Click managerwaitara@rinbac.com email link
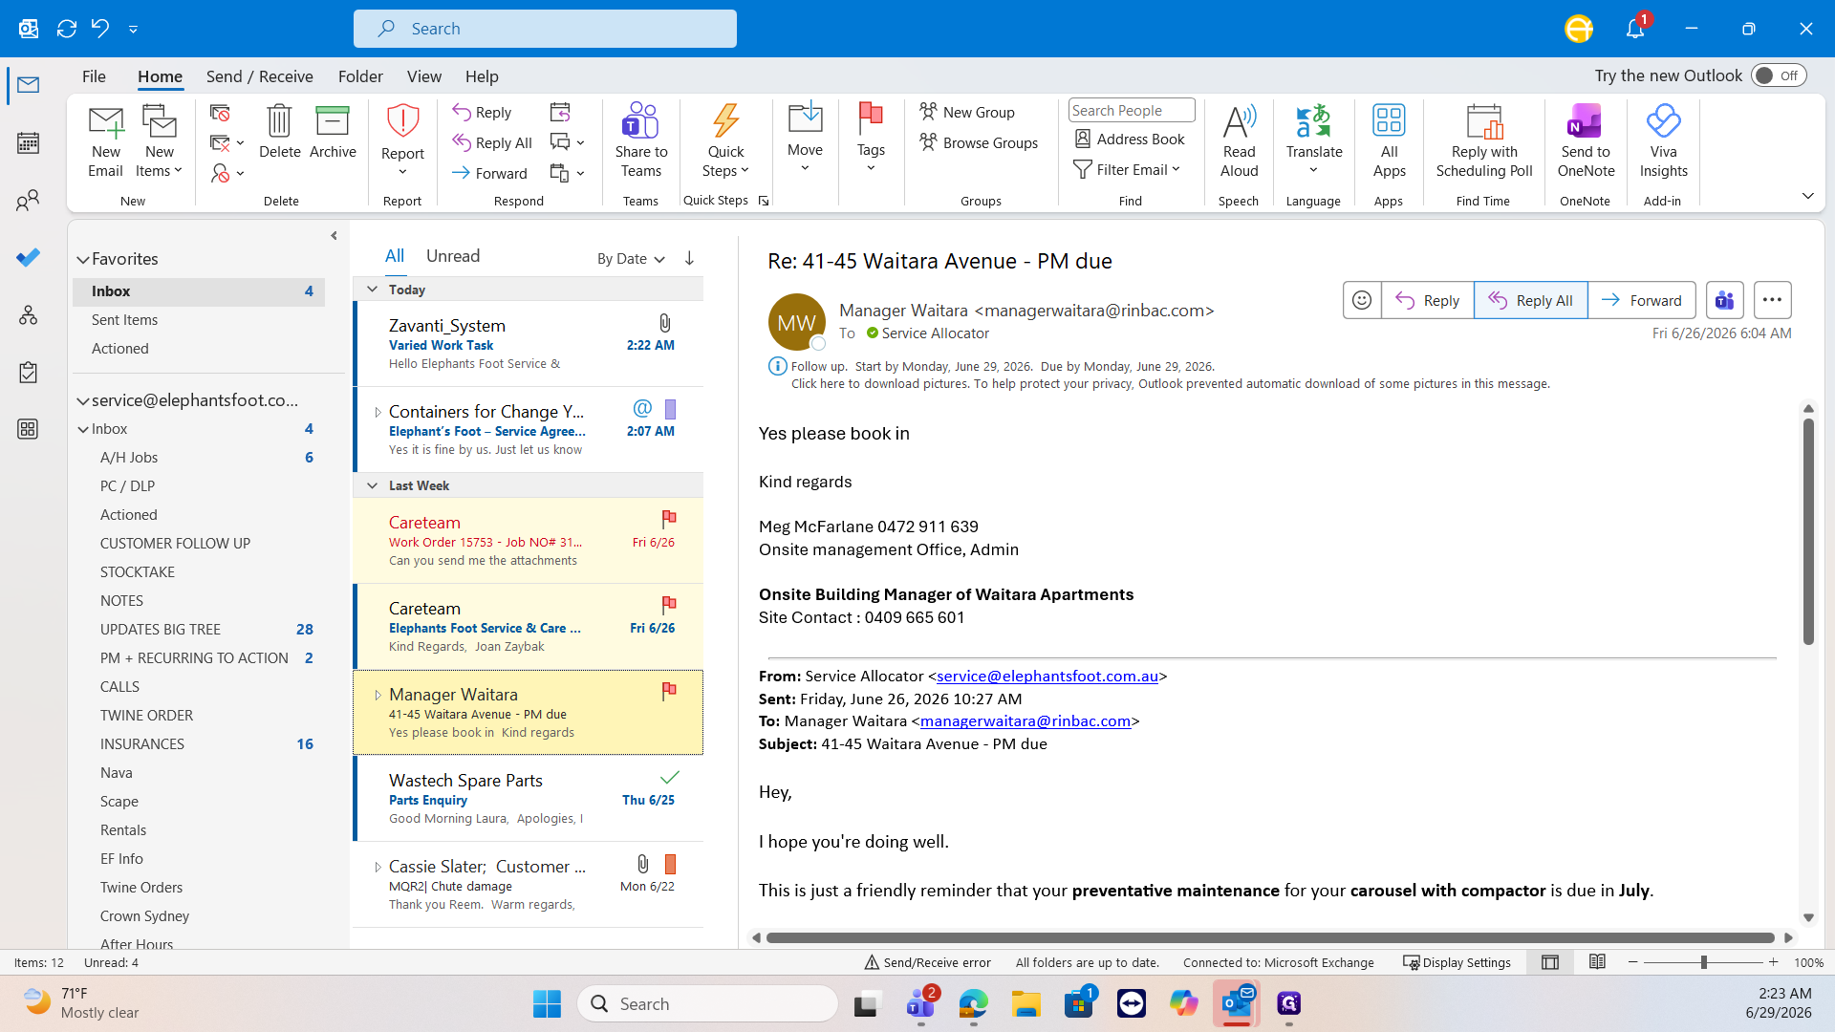The height and width of the screenshot is (1032, 1835). tap(1025, 721)
